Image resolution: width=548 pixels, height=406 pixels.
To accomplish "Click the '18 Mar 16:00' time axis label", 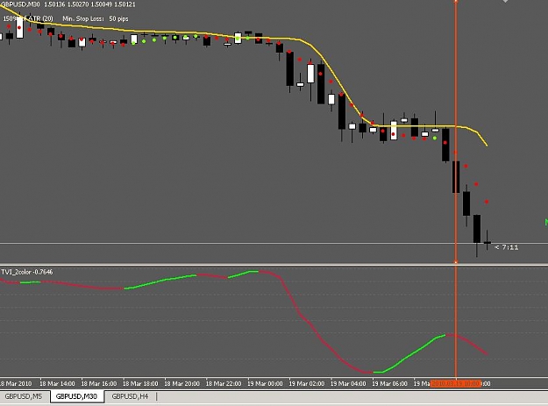I will tap(99, 383).
